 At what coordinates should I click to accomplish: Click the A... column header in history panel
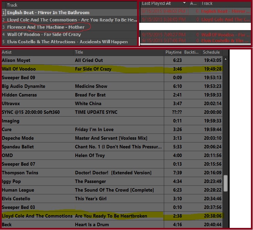pos(193,3)
